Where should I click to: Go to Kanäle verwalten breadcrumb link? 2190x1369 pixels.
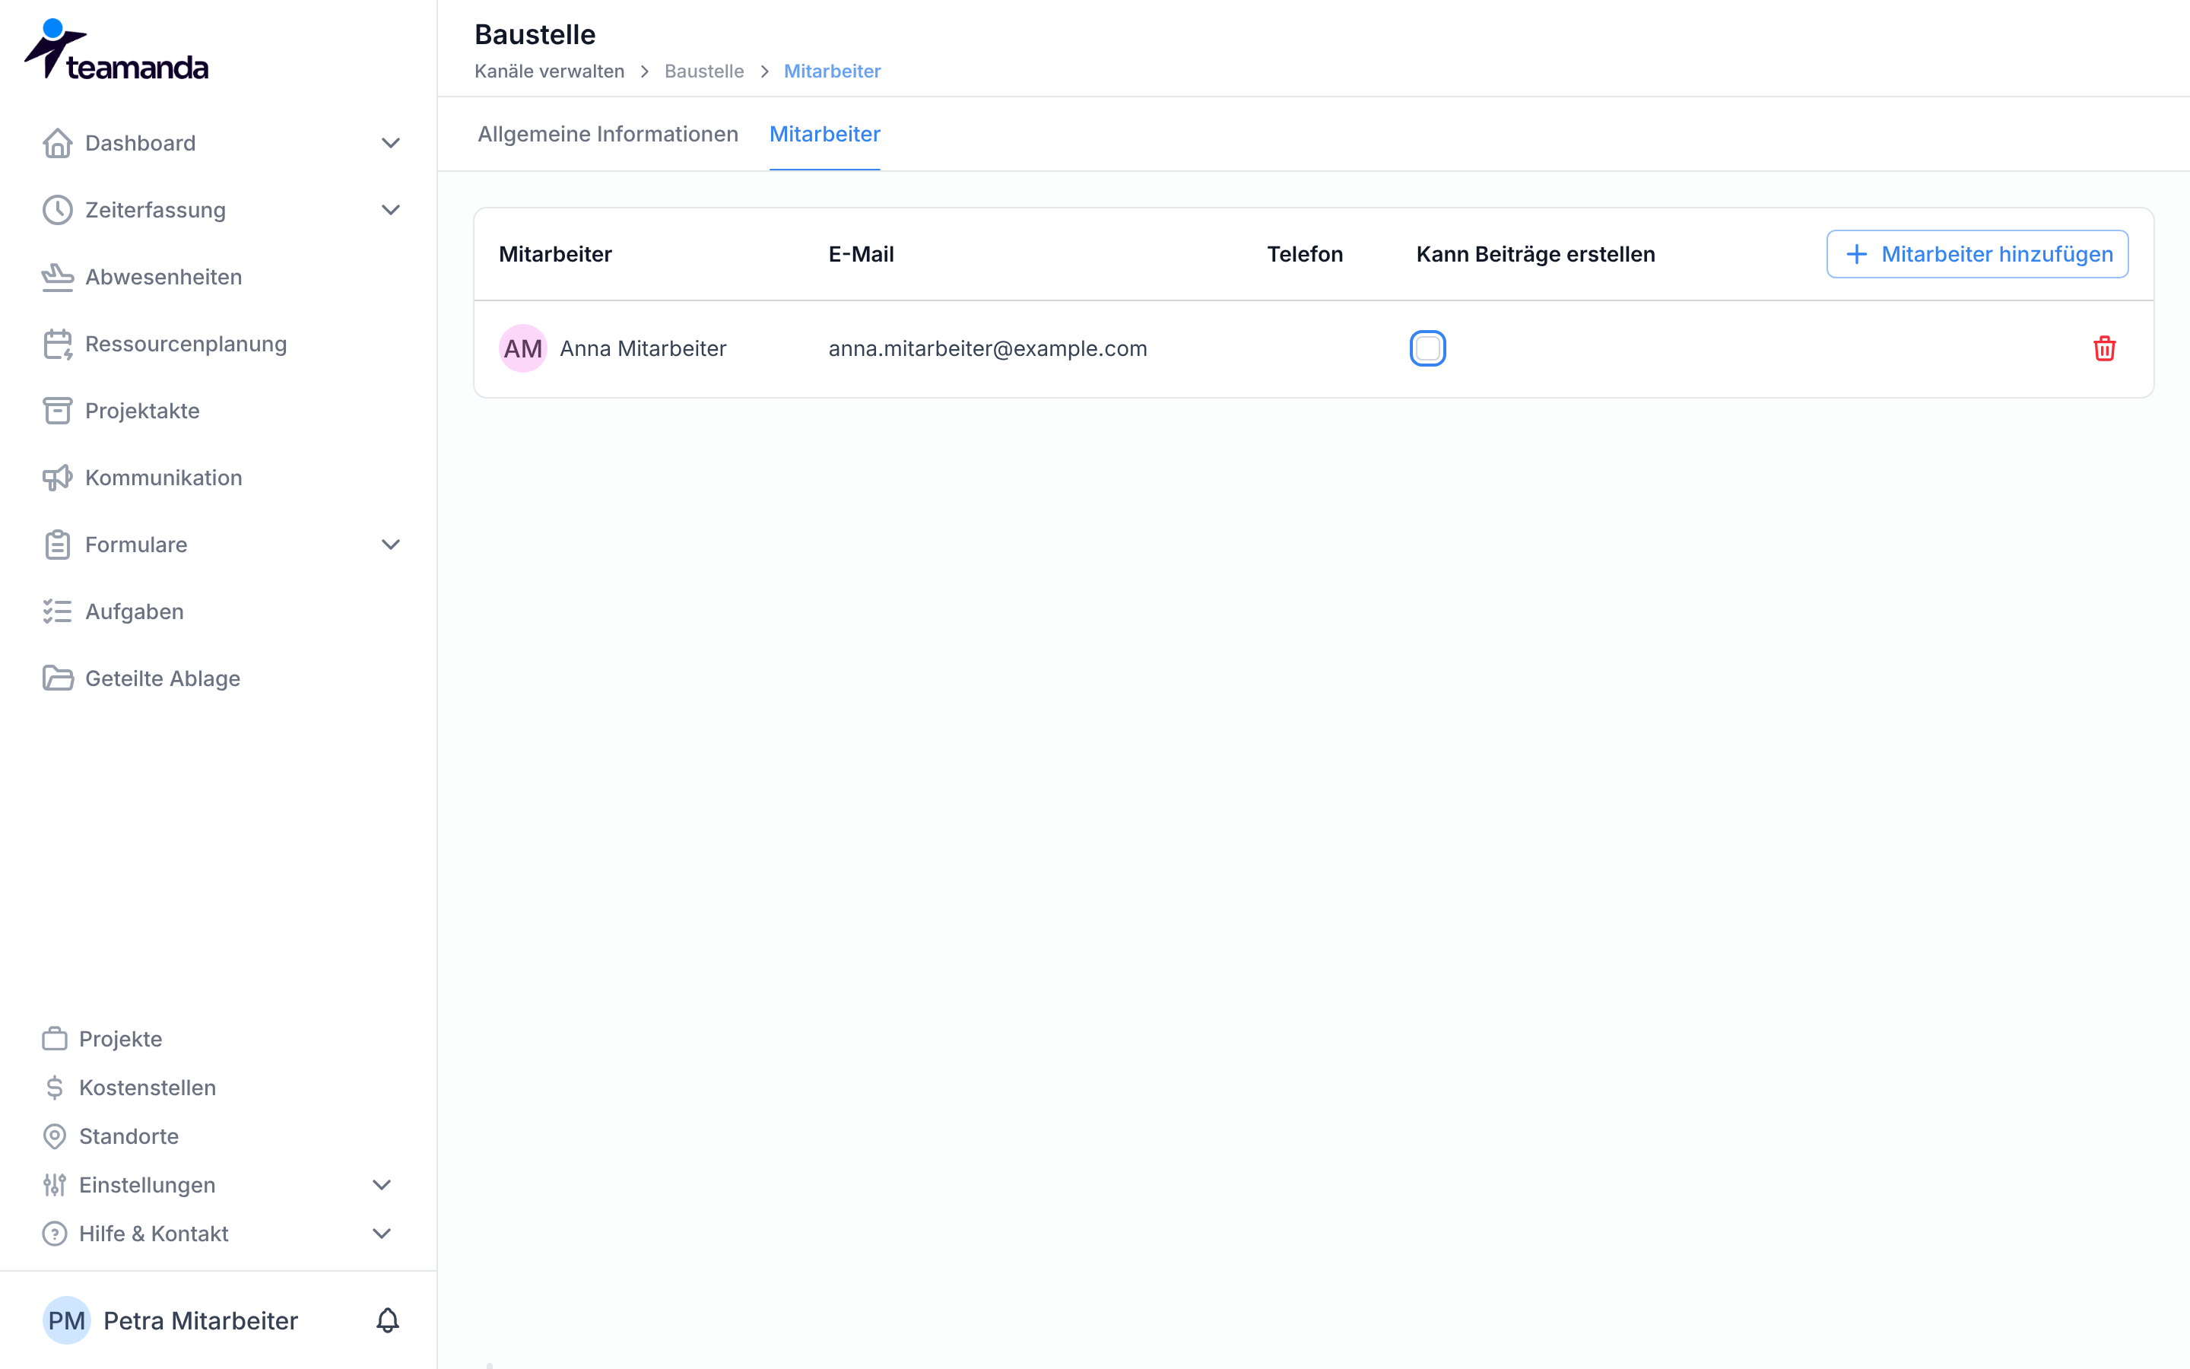point(549,71)
